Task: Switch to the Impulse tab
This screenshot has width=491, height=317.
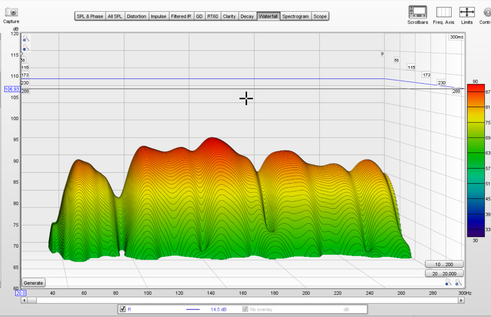Action: coord(159,16)
